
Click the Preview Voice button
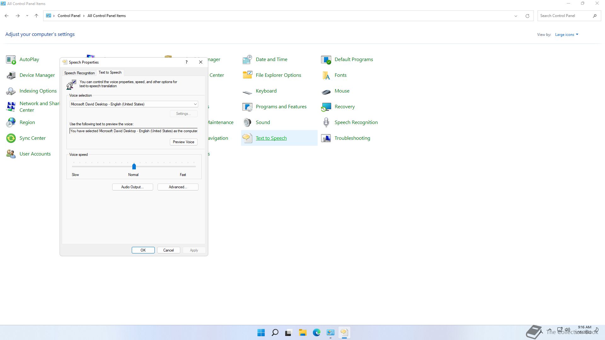coord(184,142)
